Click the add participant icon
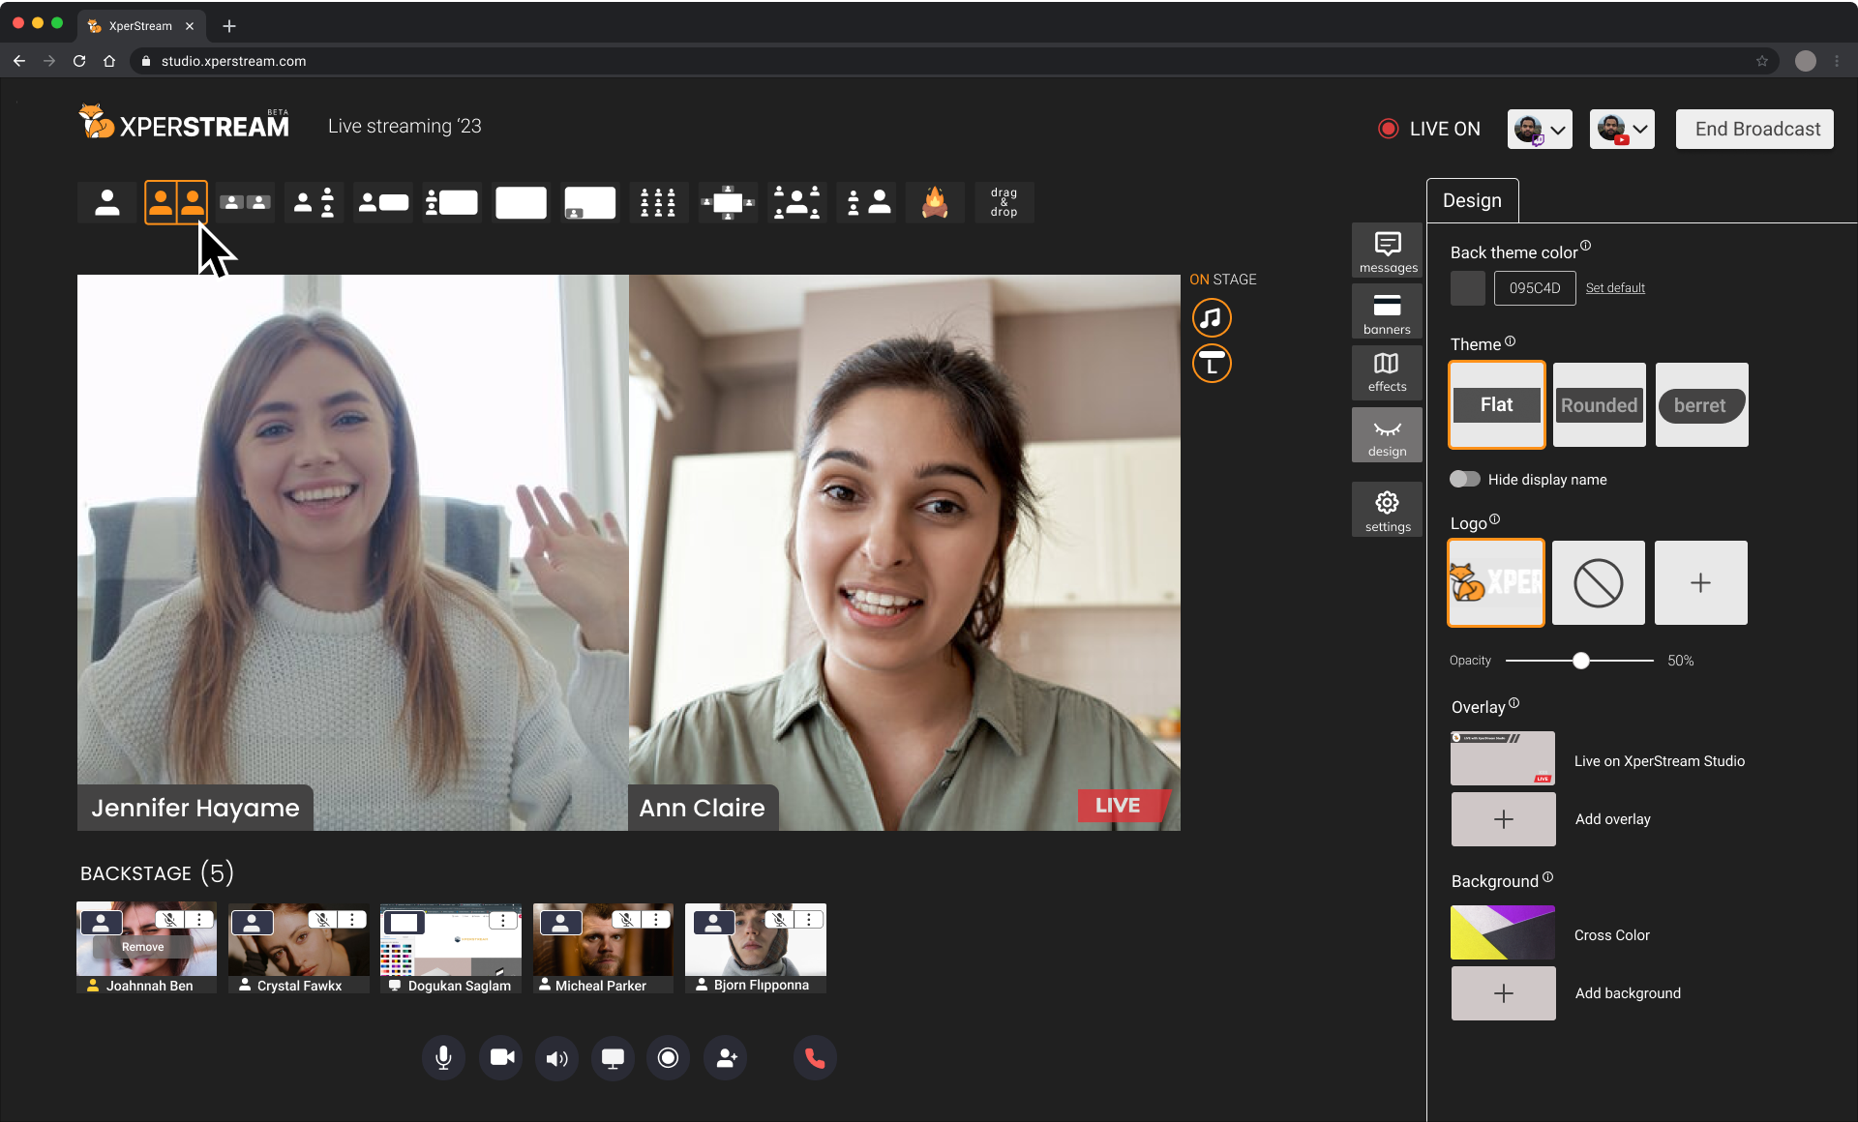The height and width of the screenshot is (1122, 1858). point(726,1058)
